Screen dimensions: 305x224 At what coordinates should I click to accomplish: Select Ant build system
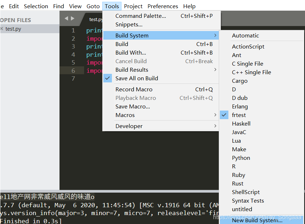pos(262,55)
